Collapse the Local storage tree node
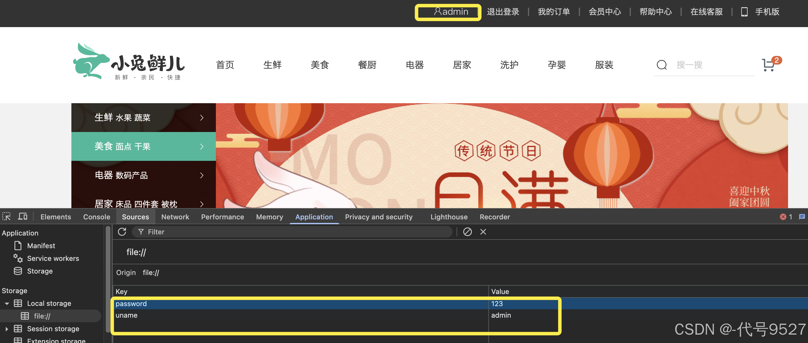The image size is (808, 343). pos(7,304)
